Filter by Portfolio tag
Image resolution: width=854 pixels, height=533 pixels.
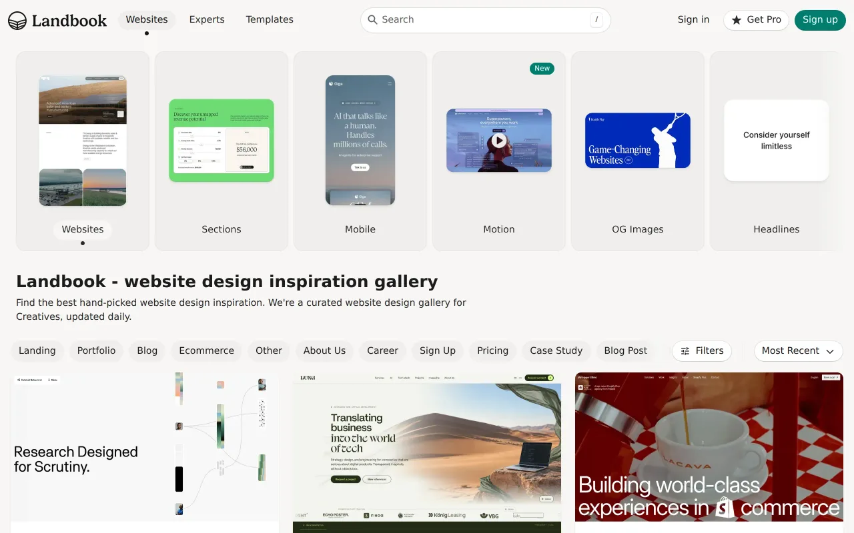96,351
